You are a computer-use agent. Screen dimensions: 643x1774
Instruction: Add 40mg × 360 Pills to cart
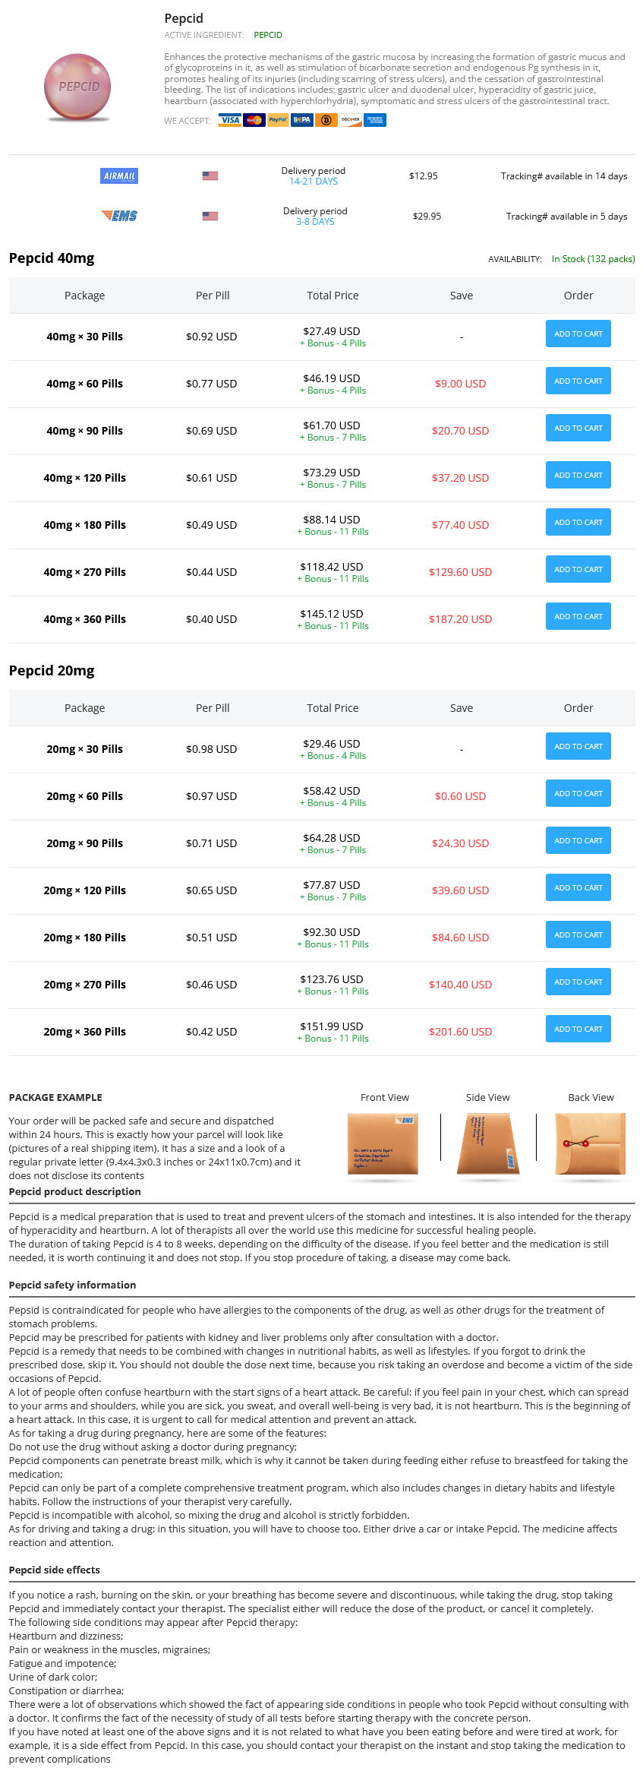[578, 617]
